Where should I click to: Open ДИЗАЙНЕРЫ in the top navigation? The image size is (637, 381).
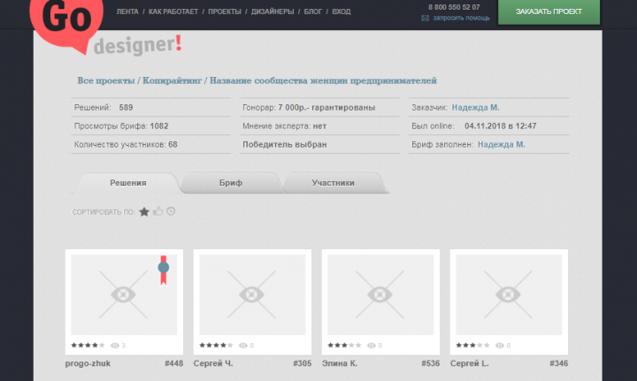pos(272,11)
